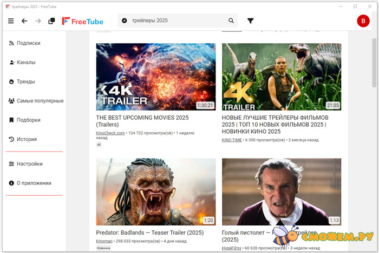379x253 pixels.
Task: Toggle the hamburger side menu
Action: (x=11, y=21)
